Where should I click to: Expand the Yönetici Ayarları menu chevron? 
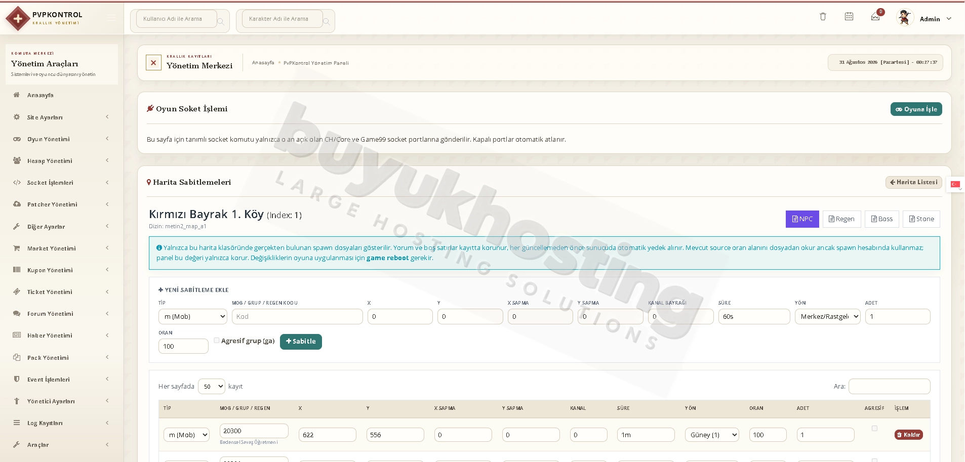pos(107,401)
